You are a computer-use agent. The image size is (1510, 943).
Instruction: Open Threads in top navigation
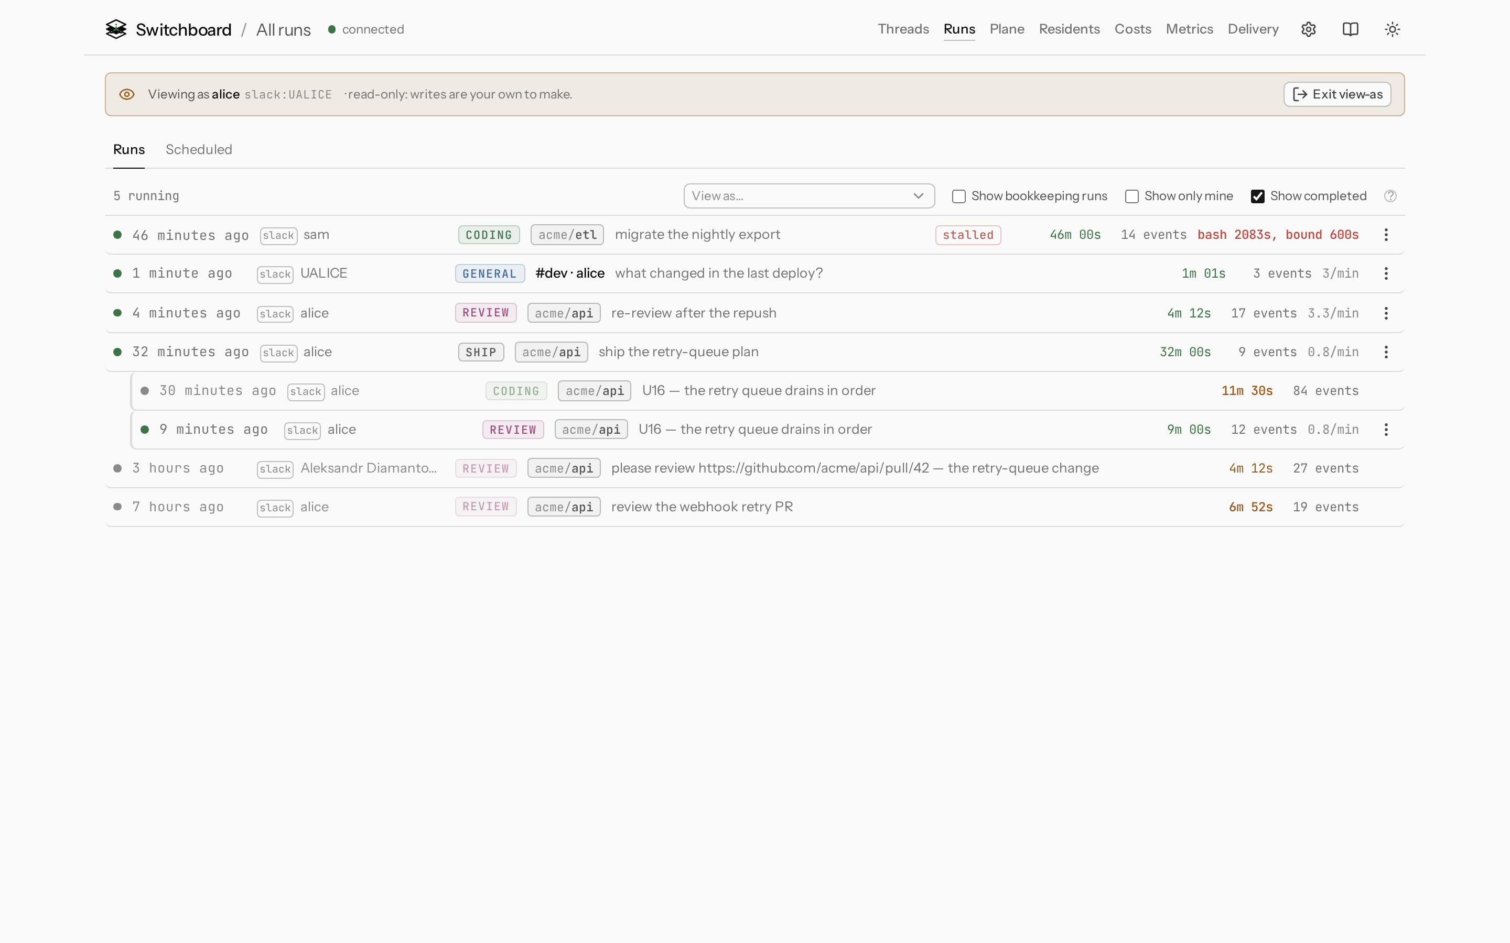coord(903,29)
